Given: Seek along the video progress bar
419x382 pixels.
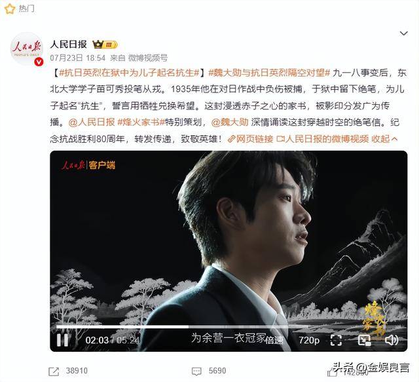Looking at the screenshot, I should [x=182, y=326].
